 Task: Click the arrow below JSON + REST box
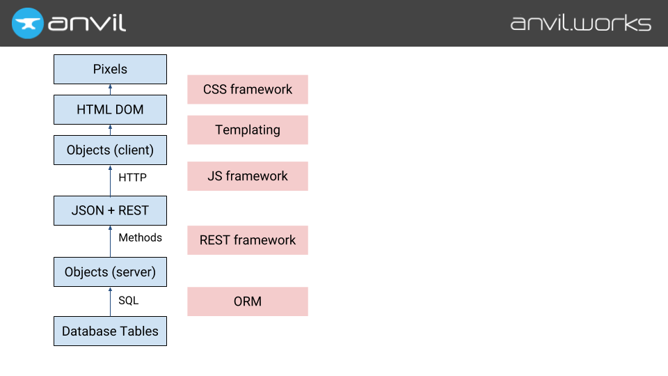110,241
